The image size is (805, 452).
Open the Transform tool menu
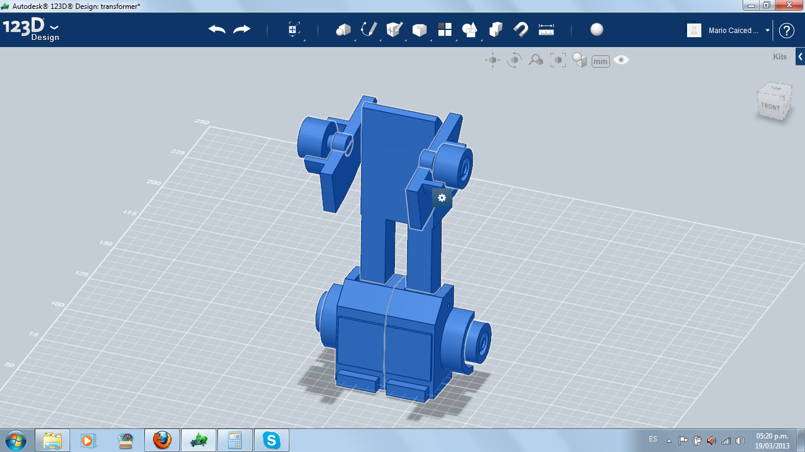[293, 29]
